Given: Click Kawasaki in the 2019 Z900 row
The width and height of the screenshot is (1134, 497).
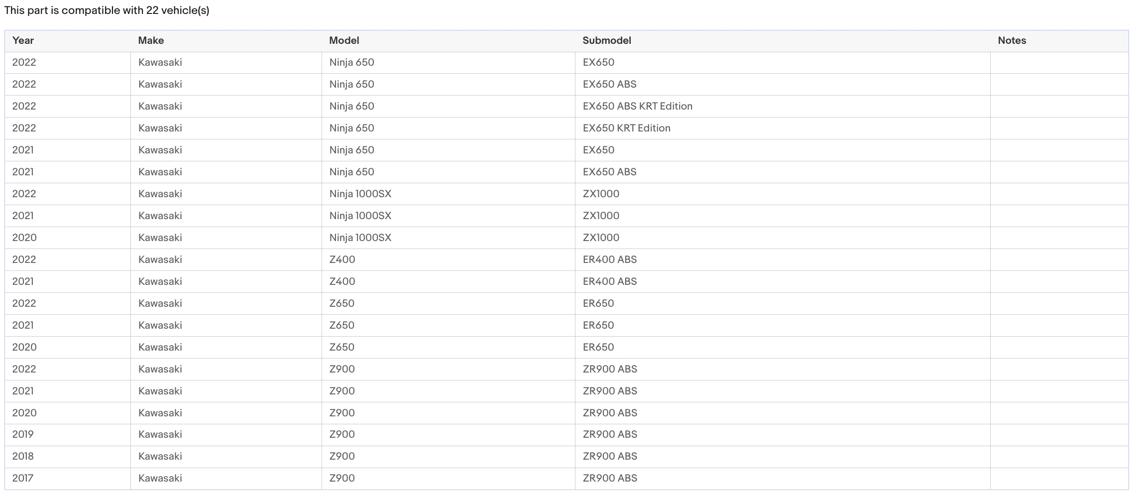Looking at the screenshot, I should pyautogui.click(x=160, y=434).
